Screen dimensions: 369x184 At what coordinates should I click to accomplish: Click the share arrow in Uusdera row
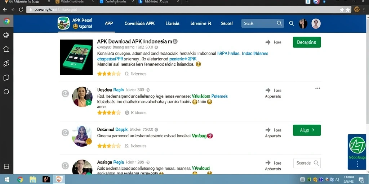268,90
